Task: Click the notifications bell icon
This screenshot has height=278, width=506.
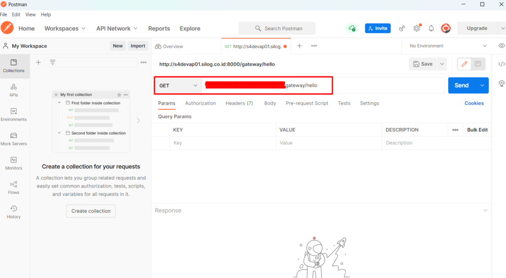Action: (431, 29)
